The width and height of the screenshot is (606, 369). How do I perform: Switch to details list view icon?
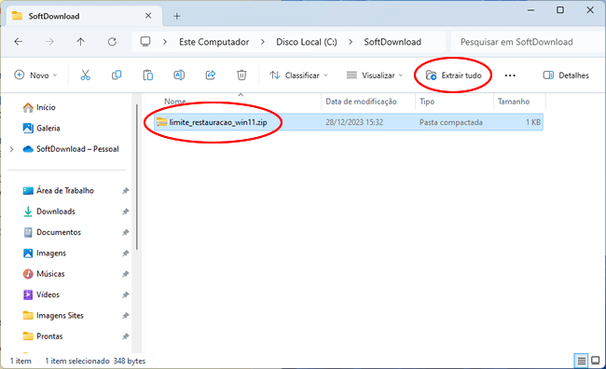tap(581, 362)
